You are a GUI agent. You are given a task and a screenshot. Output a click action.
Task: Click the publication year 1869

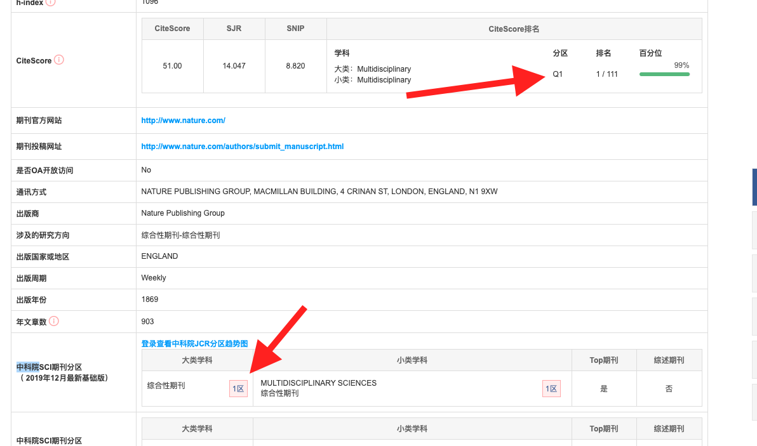[x=150, y=299]
